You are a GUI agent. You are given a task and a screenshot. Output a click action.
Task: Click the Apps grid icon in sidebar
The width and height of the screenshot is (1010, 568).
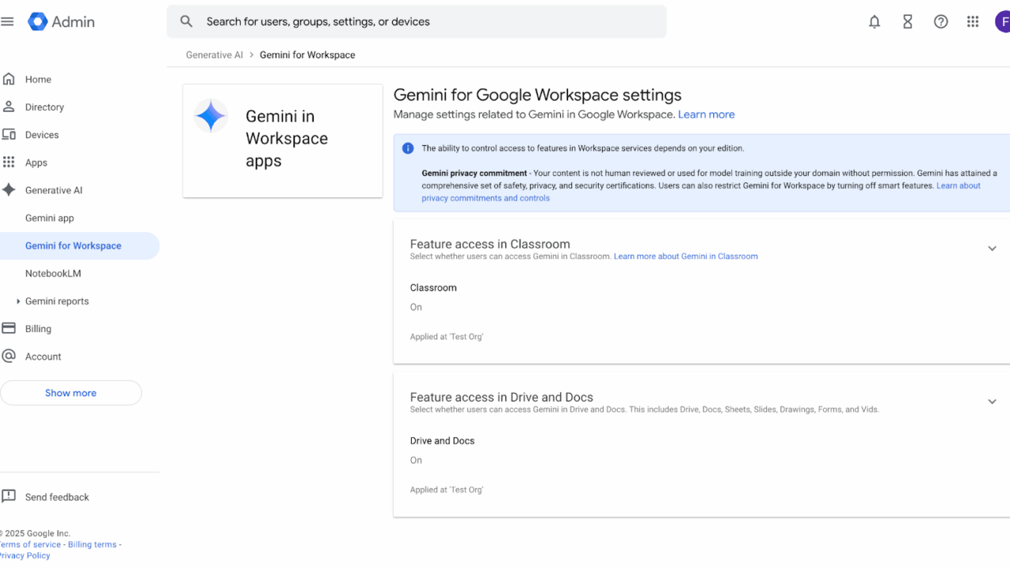[x=9, y=162]
